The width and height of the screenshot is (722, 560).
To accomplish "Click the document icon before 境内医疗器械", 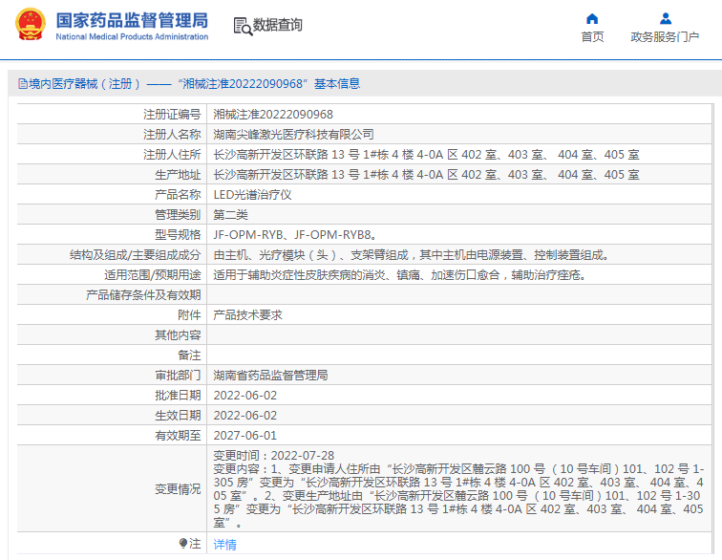I will [x=23, y=84].
